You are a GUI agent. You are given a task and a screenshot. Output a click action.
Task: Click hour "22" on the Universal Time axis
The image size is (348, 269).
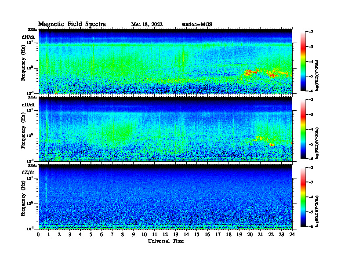coord(271,235)
